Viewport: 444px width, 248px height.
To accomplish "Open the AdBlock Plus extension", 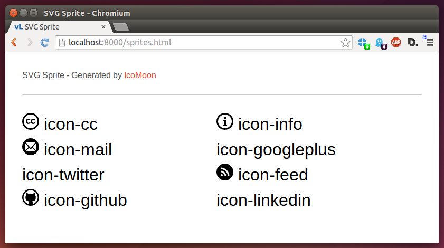I will [396, 42].
